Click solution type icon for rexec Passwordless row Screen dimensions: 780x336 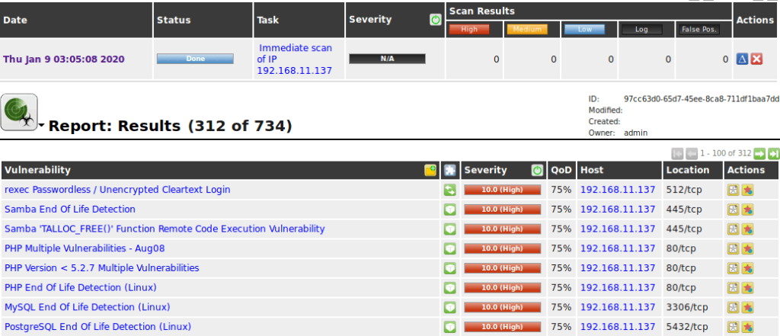point(450,190)
